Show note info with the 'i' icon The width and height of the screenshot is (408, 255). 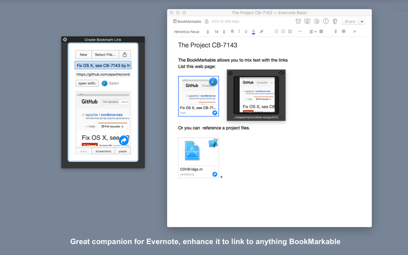click(326, 21)
